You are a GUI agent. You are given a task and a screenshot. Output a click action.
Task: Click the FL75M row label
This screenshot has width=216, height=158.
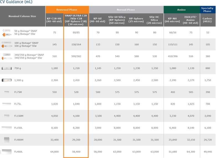click(18, 92)
